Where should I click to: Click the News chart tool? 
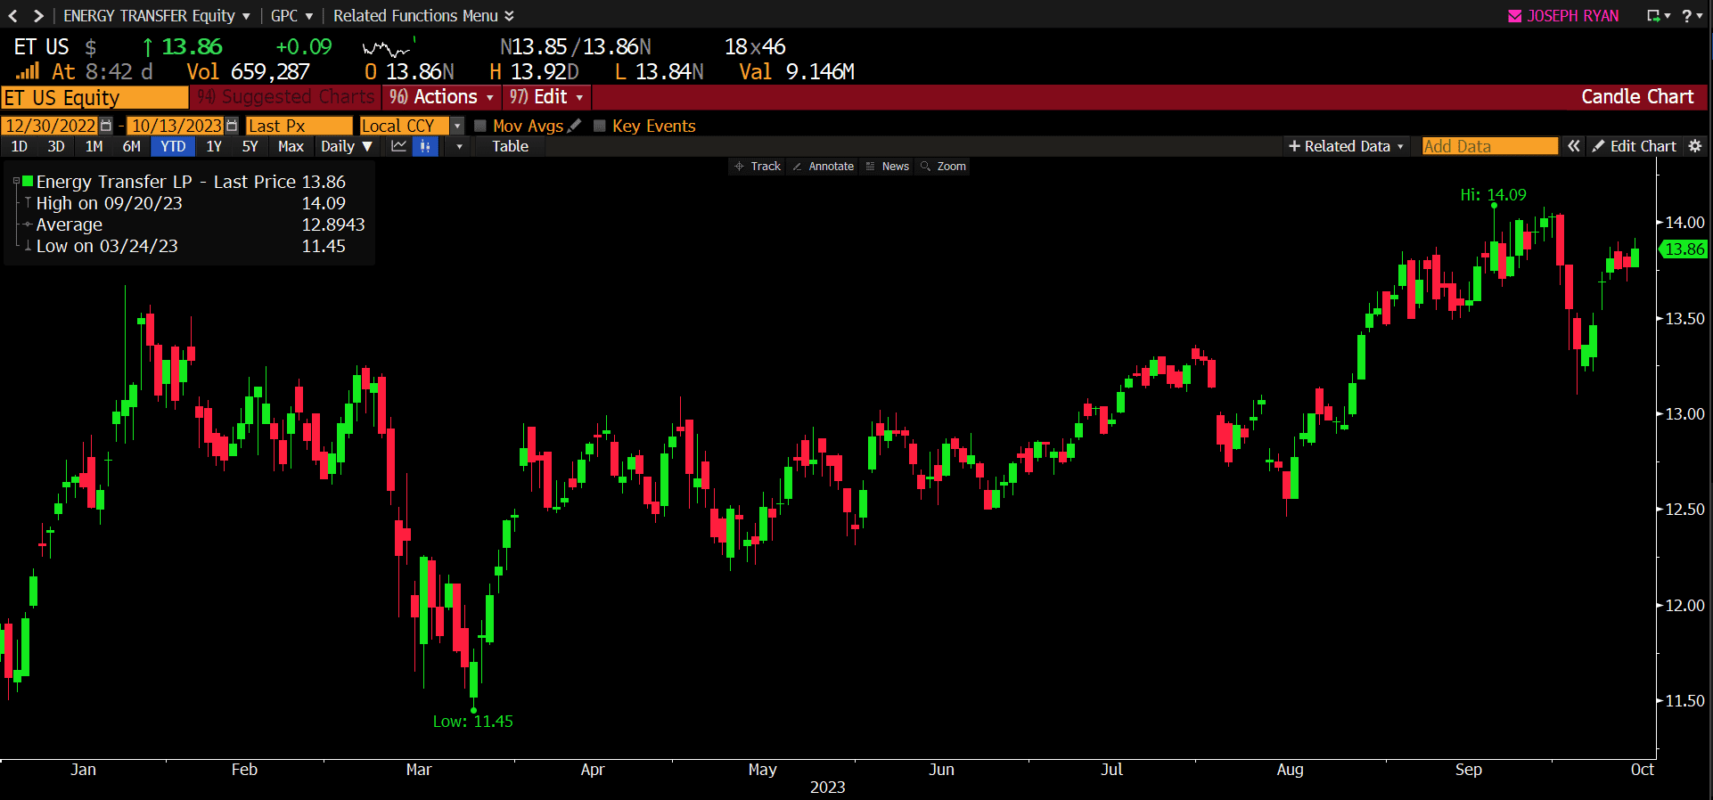pos(887,167)
